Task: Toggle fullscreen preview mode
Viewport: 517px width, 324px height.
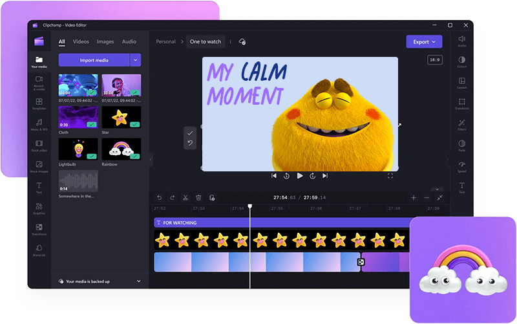Action: click(x=390, y=175)
